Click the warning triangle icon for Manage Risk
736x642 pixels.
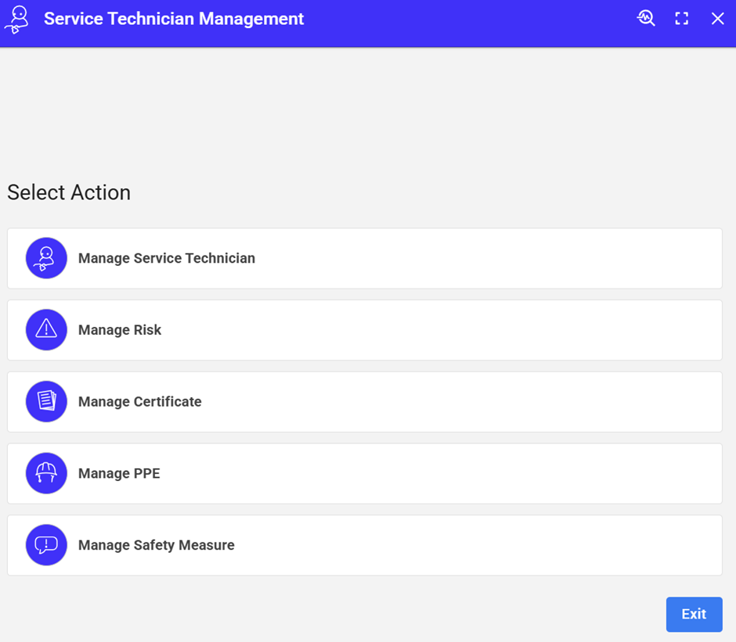pos(46,330)
